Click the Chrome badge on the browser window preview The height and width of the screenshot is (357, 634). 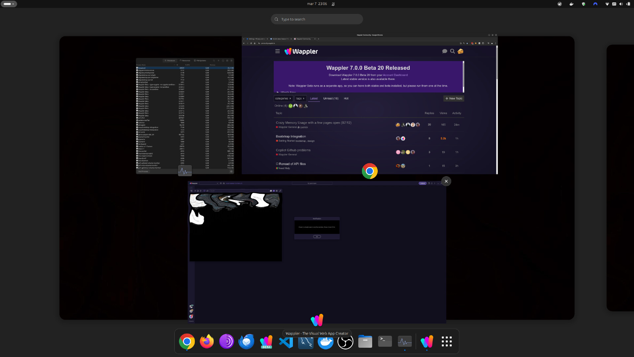[370, 171]
